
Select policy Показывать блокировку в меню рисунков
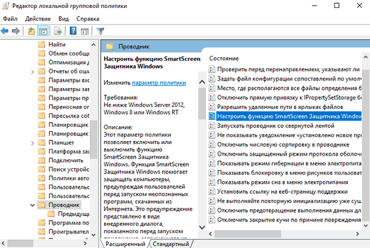(x=285, y=173)
